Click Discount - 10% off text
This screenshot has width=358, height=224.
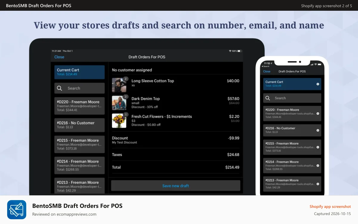145,107
